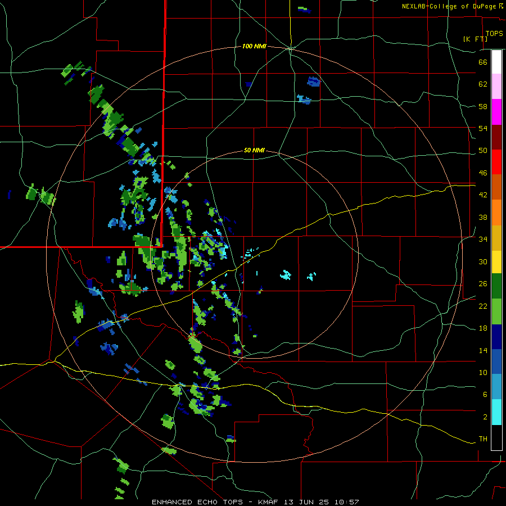Click the legend value 6
This screenshot has width=506, height=506.
[x=485, y=395]
